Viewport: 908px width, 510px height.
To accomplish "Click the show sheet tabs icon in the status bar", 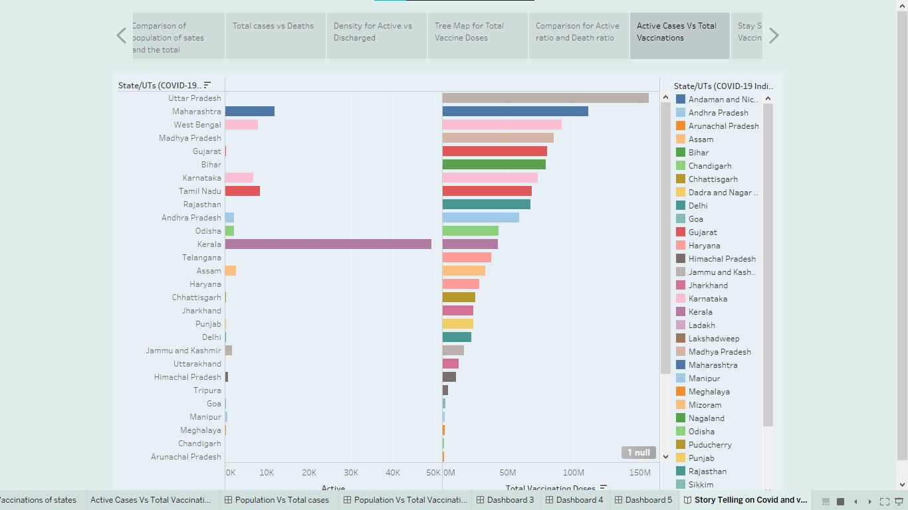I will click(840, 501).
